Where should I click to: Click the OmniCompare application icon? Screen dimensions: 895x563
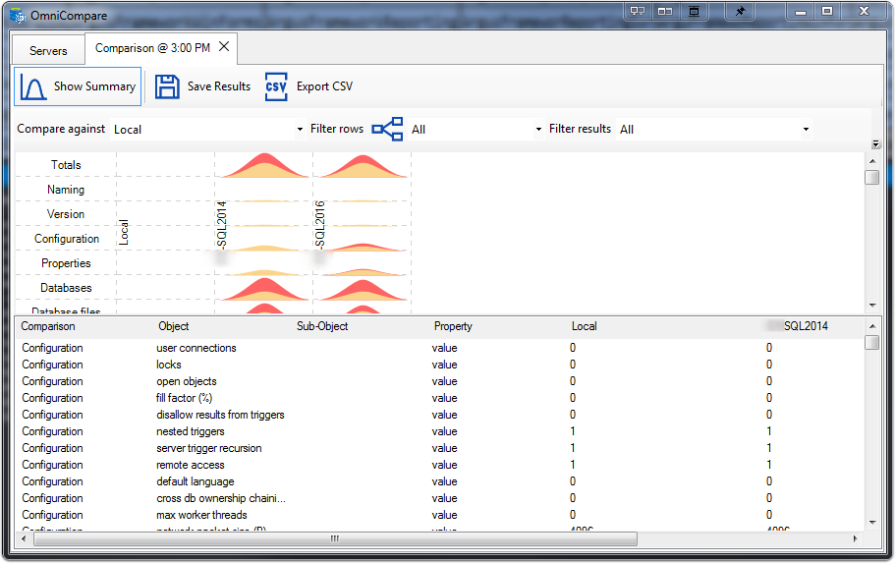coord(18,16)
